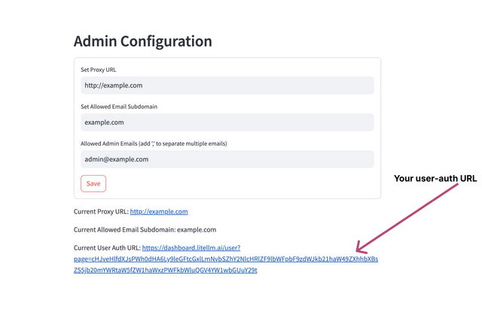The image size is (482, 310).
Task: Click the Current User Auth URL: label
Action: click(x=107, y=248)
